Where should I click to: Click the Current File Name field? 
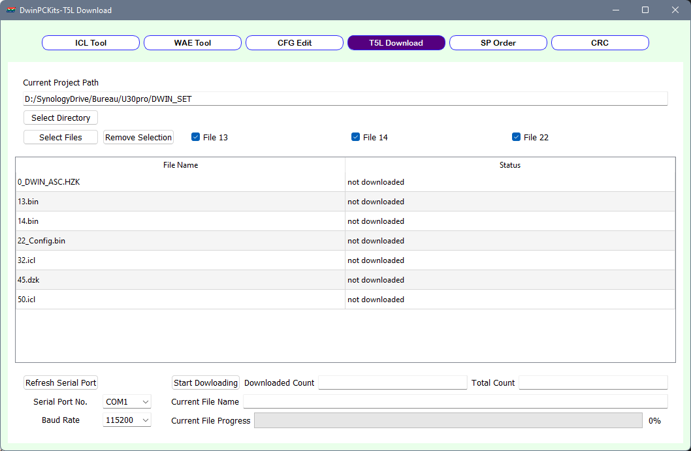pyautogui.click(x=455, y=401)
